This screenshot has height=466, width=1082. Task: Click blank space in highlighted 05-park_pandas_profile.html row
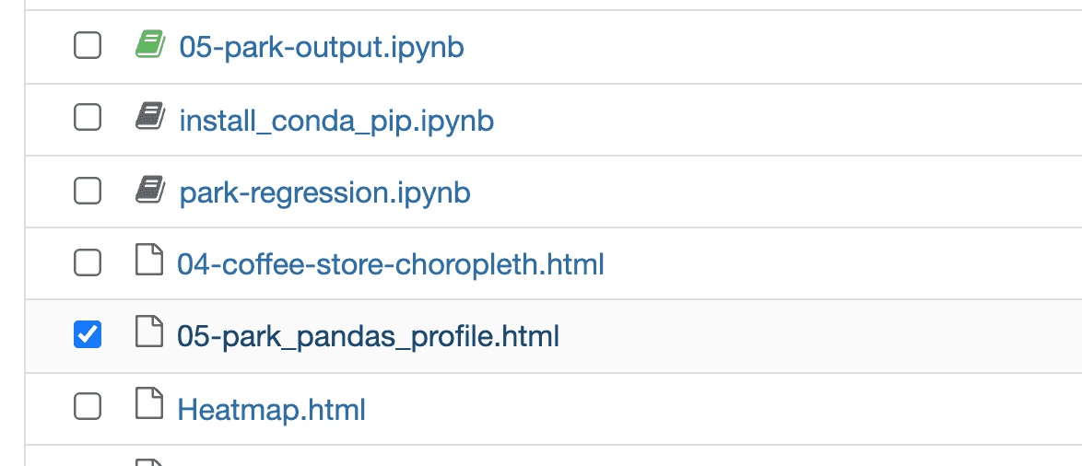[x=811, y=336]
